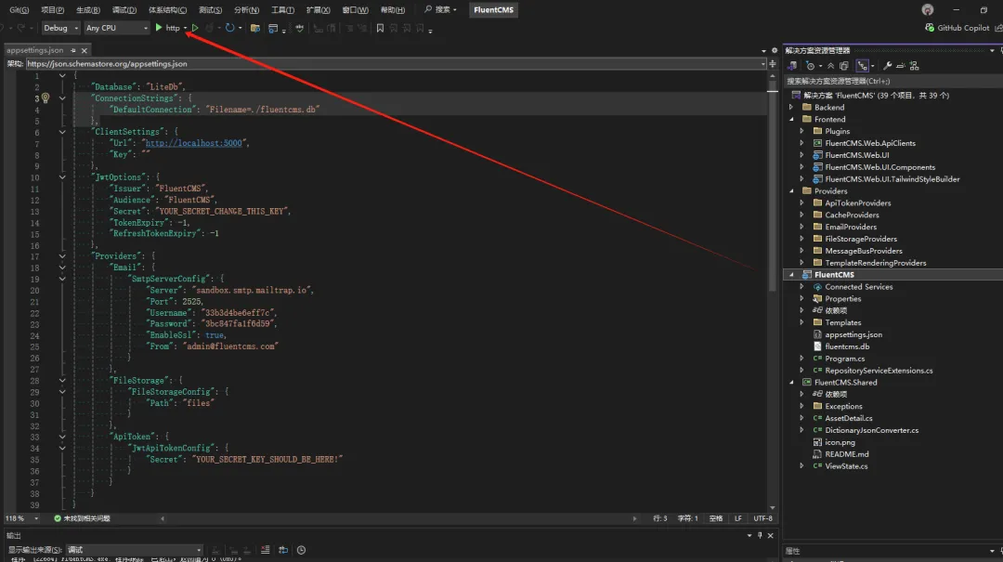The image size is (1003, 562).
Task: Open Solution Explorer properties wrench icon
Action: coord(887,66)
